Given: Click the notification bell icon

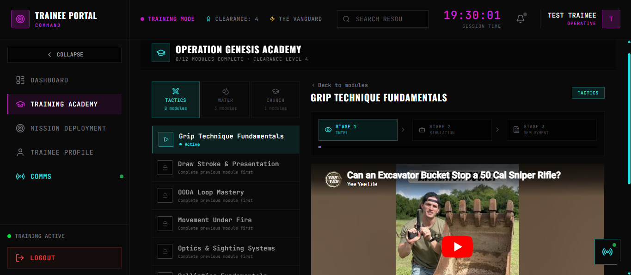Looking at the screenshot, I should [x=521, y=19].
